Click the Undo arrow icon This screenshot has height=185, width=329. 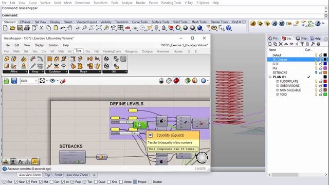63,28
